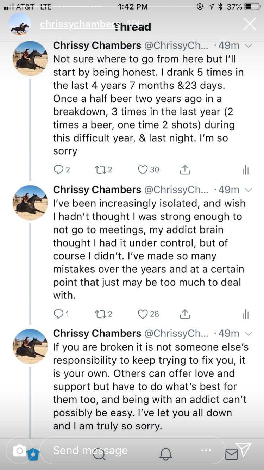Open the messages envelope tab

[231, 454]
